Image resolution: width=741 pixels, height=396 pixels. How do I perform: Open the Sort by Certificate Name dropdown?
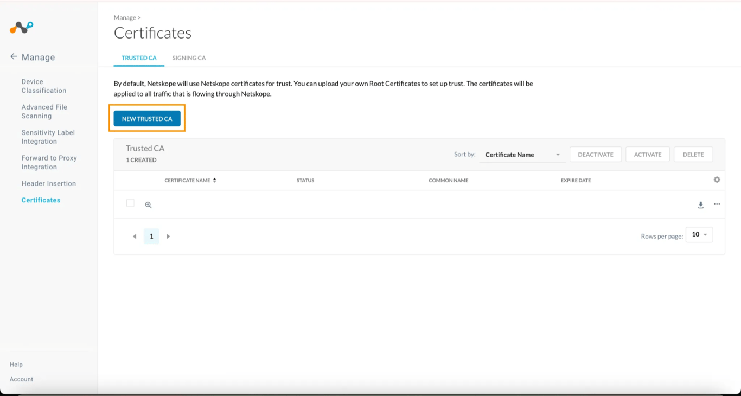point(522,155)
